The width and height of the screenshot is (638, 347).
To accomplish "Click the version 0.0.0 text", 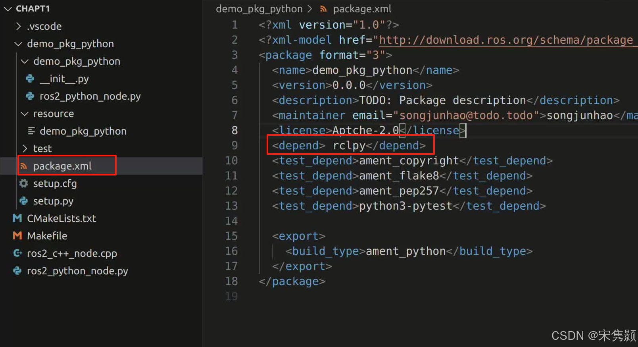I will pyautogui.click(x=349, y=85).
